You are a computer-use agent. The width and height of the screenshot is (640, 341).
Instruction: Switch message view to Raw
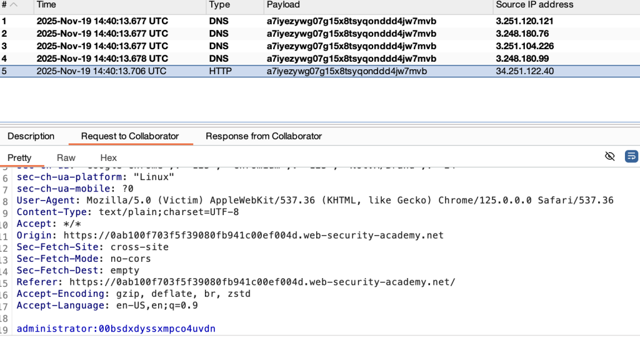tap(66, 158)
